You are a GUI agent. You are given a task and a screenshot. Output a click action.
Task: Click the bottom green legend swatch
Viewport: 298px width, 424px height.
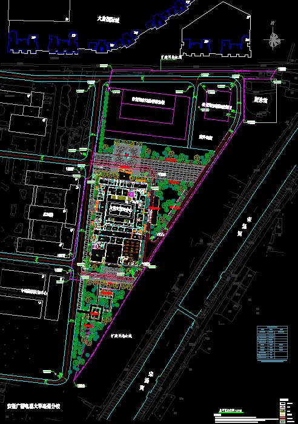(x=282, y=422)
